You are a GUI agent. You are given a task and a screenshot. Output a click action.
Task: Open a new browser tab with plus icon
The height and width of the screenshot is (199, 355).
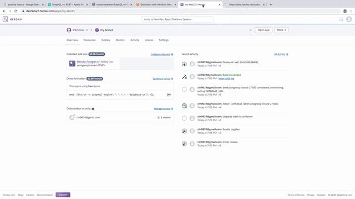(x=271, y=4)
